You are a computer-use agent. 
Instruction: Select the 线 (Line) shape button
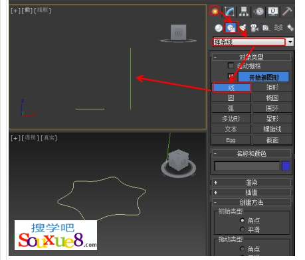(x=231, y=88)
